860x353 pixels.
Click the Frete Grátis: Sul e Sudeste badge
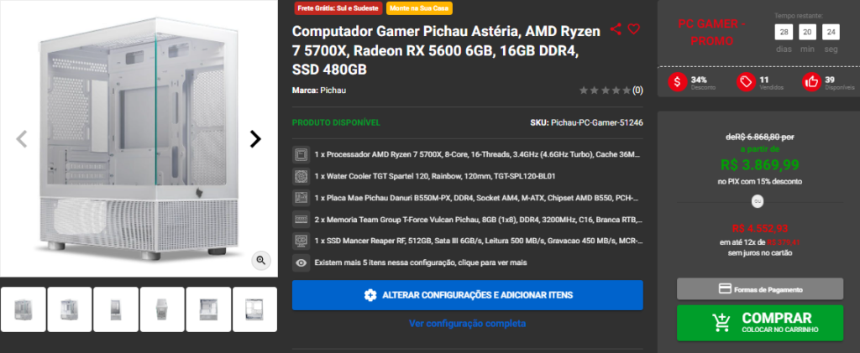click(338, 8)
